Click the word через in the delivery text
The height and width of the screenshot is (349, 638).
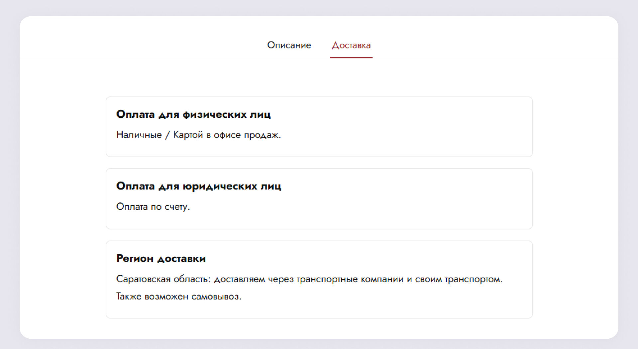(281, 279)
